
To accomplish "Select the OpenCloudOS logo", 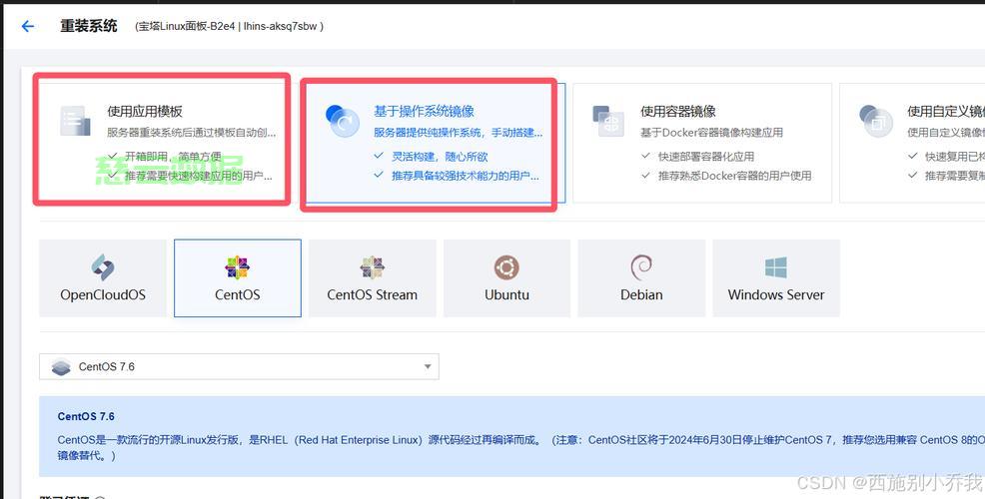I will pos(103,267).
